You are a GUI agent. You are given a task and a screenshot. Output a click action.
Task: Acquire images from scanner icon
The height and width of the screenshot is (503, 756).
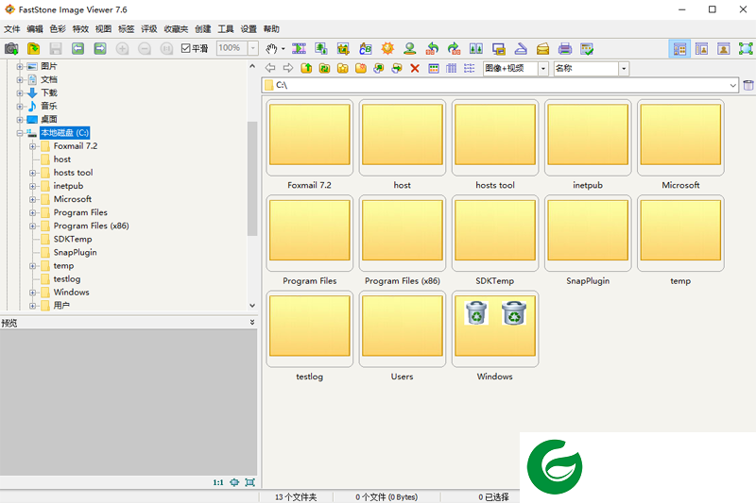coord(521,49)
